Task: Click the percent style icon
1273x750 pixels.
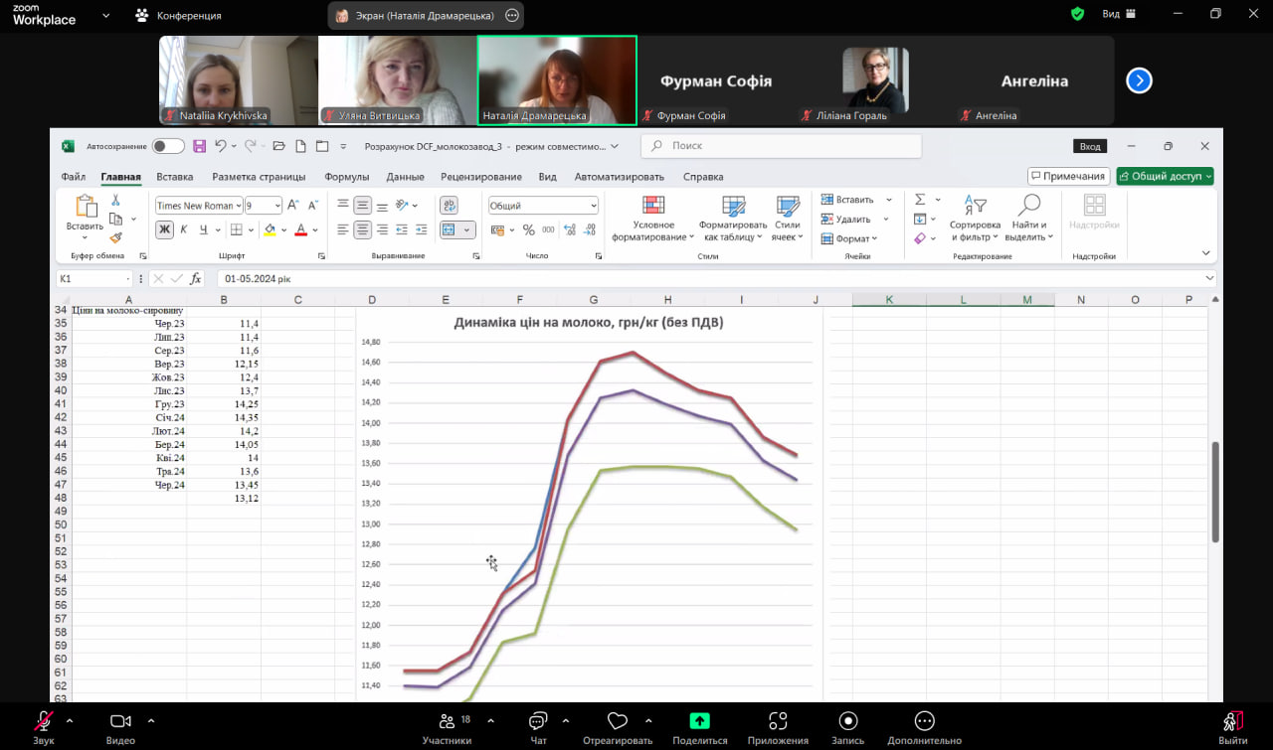Action: tap(529, 229)
